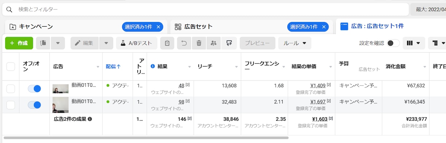
Task: Click the total reach 38,846
Action: 231,119
